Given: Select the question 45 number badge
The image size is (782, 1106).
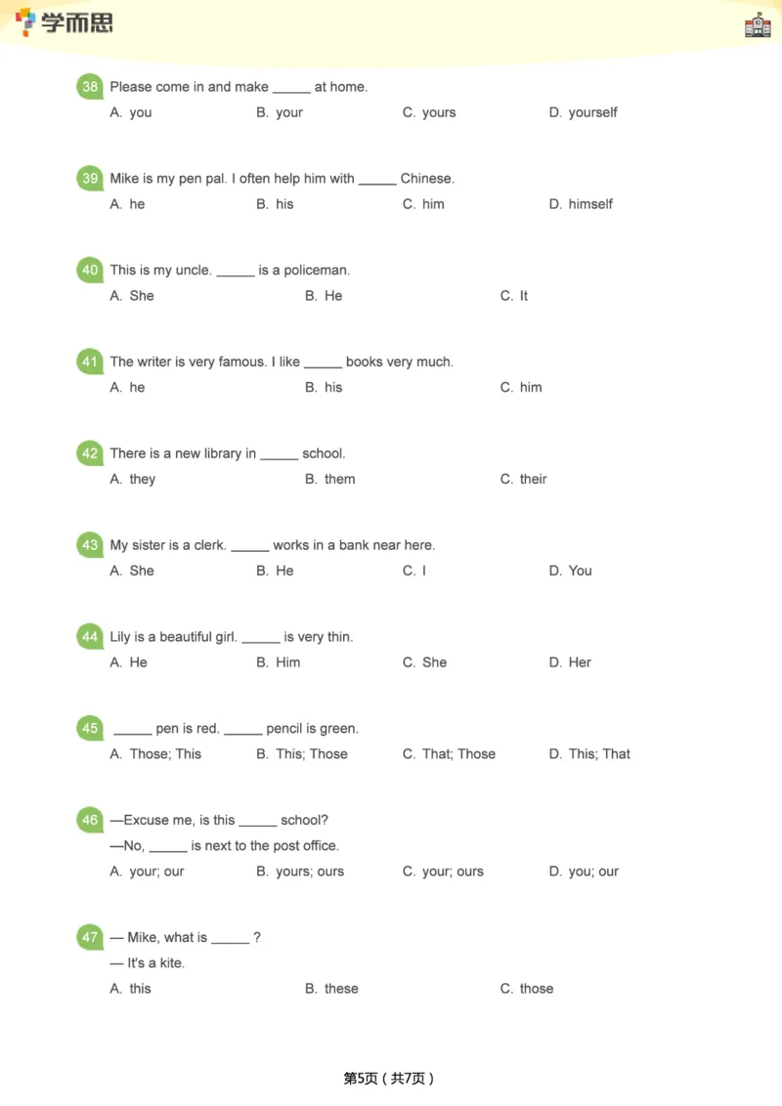Looking at the screenshot, I should 90,729.
